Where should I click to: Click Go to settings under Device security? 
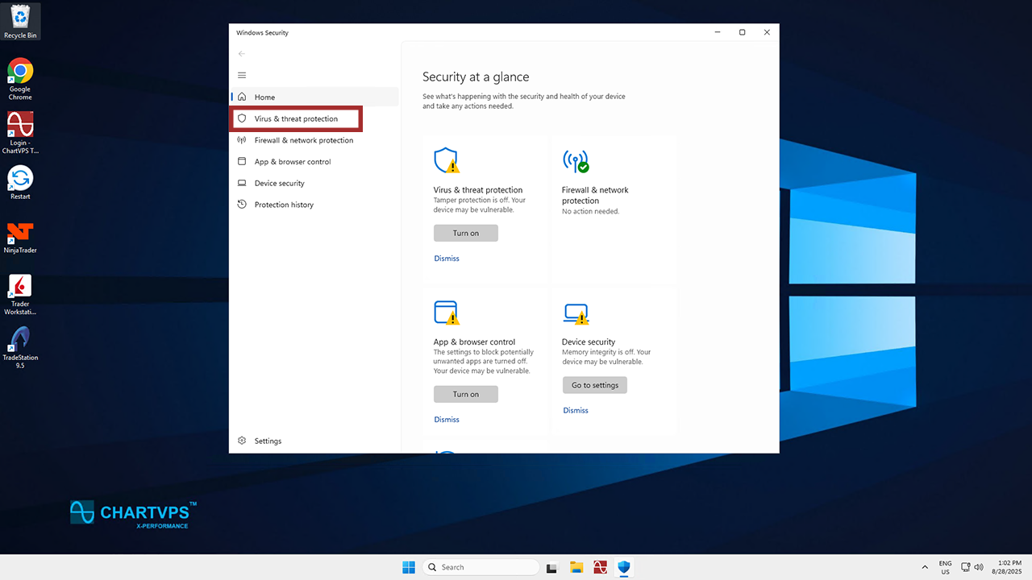595,385
